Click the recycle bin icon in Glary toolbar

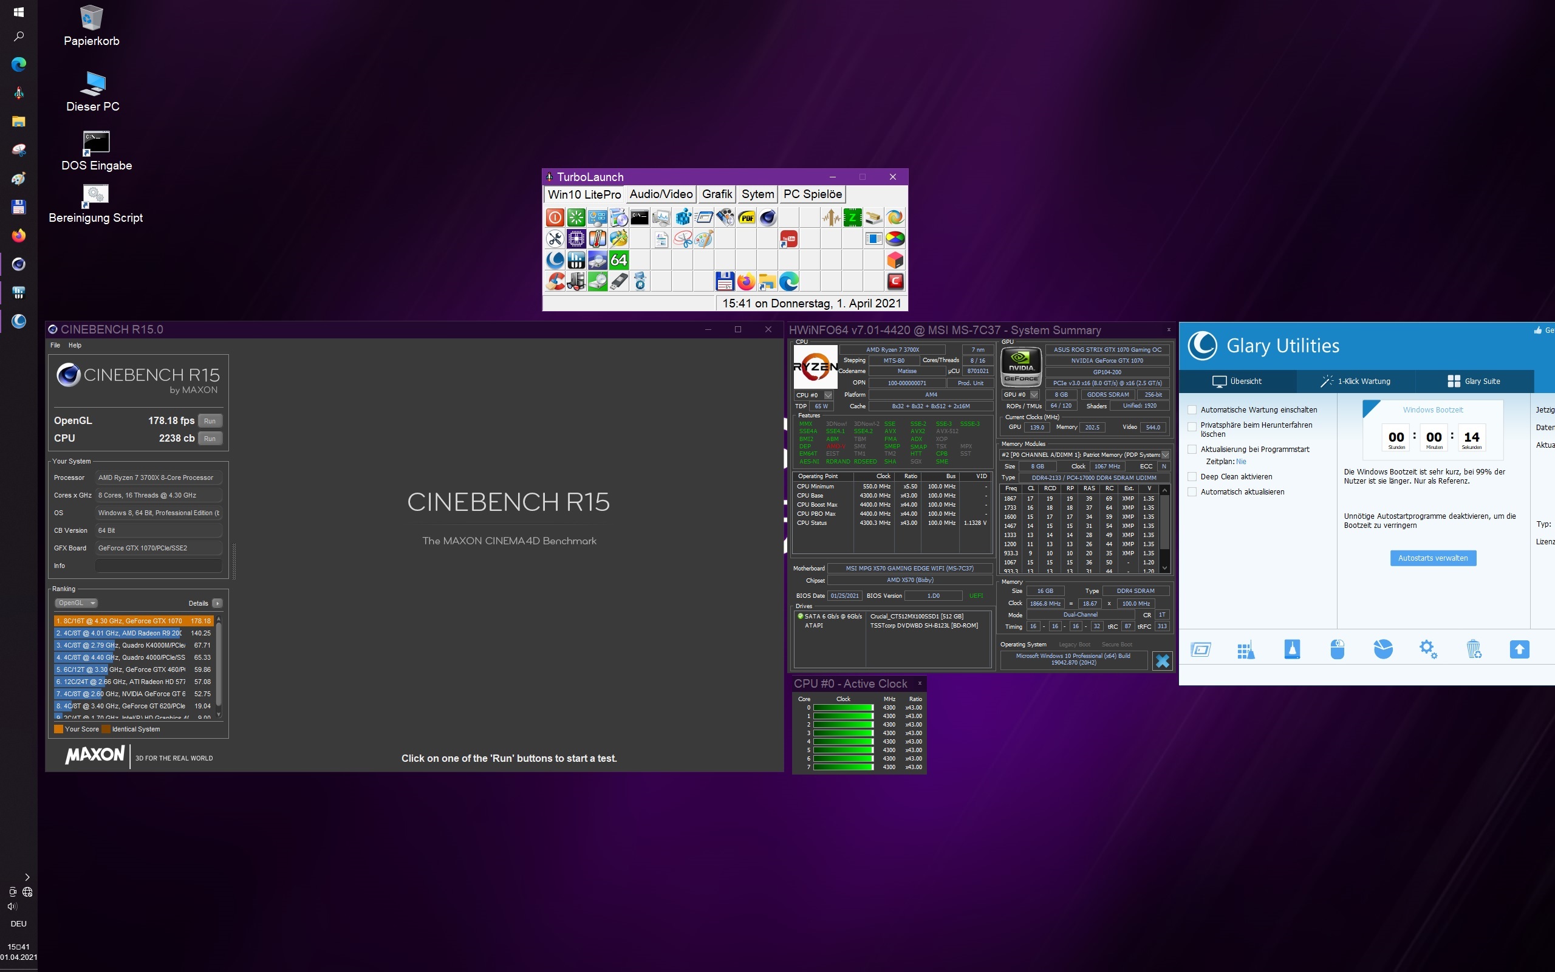point(1474,649)
